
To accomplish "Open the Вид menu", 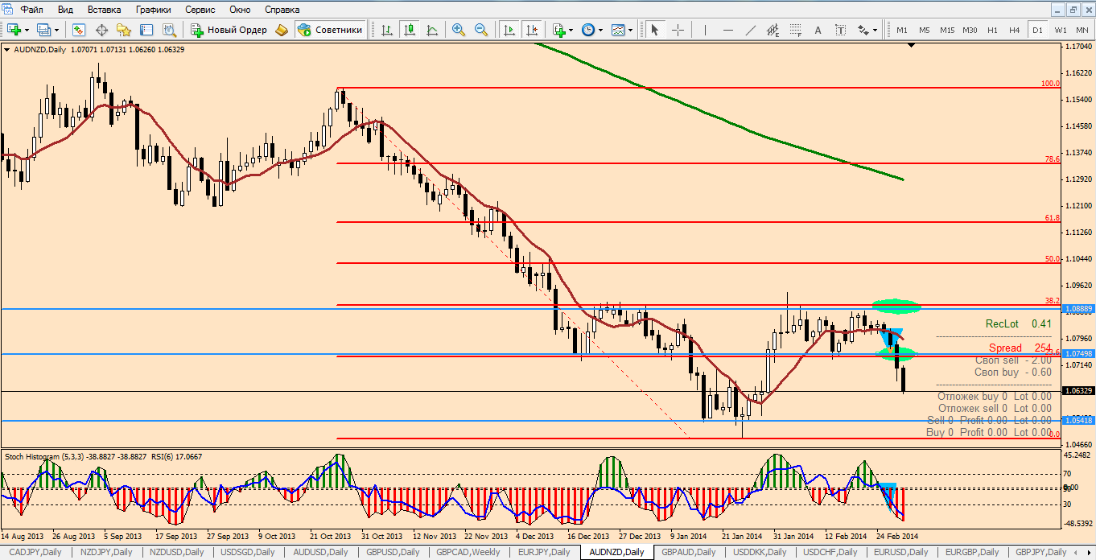I will 66,10.
